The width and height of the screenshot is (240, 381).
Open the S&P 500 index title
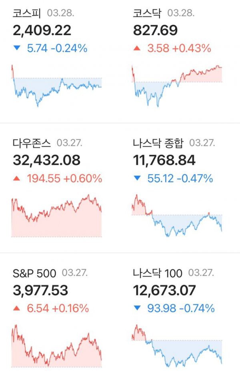(34, 273)
